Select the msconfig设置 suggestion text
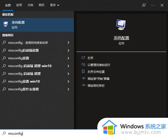 [x=19, y=58]
